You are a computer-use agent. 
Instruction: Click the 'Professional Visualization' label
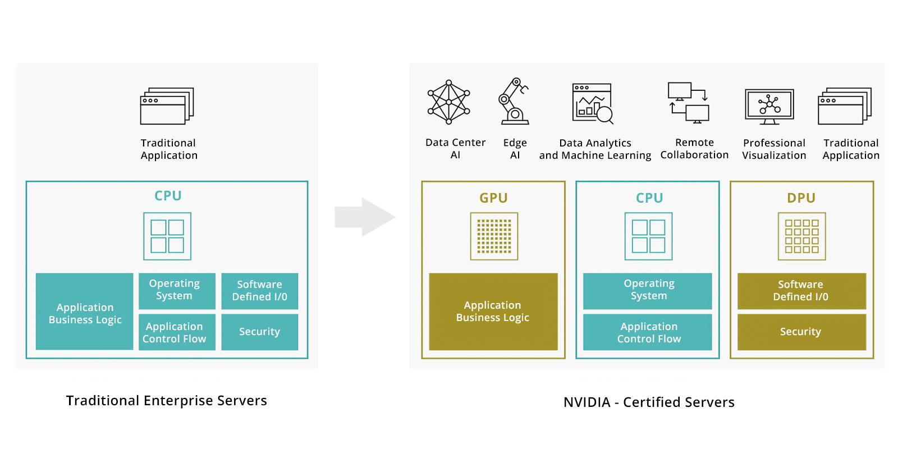(x=774, y=149)
